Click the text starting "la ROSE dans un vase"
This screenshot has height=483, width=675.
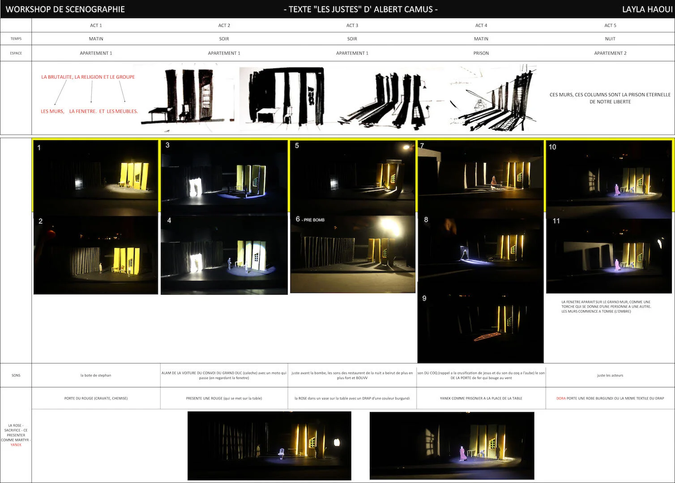(x=352, y=398)
